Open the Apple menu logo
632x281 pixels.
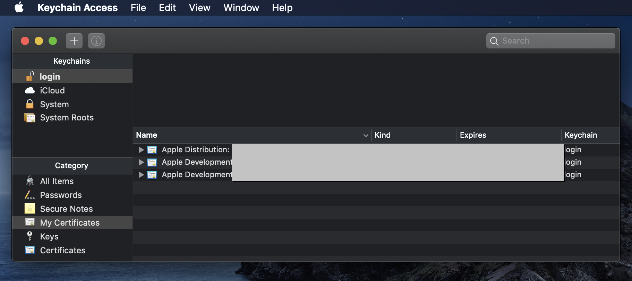(19, 7)
